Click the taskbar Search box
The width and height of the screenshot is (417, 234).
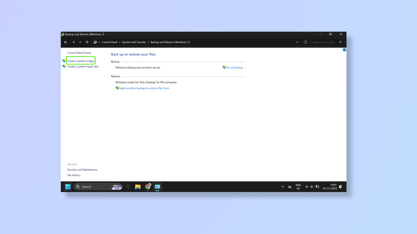pyautogui.click(x=98, y=186)
